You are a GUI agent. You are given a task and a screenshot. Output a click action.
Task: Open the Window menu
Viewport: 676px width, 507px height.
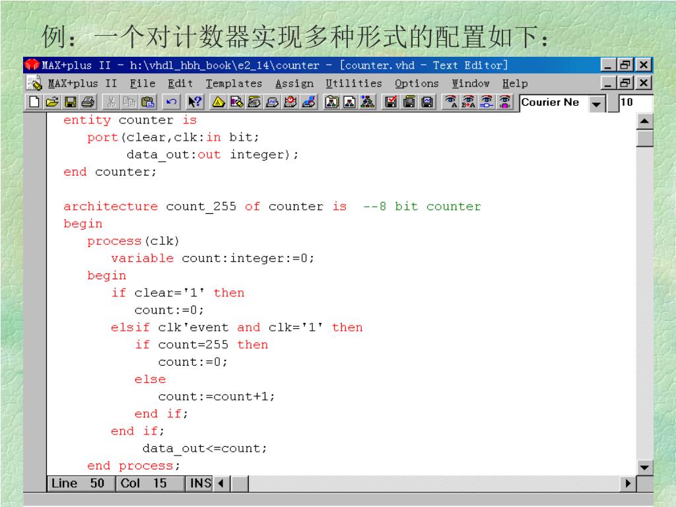[470, 84]
